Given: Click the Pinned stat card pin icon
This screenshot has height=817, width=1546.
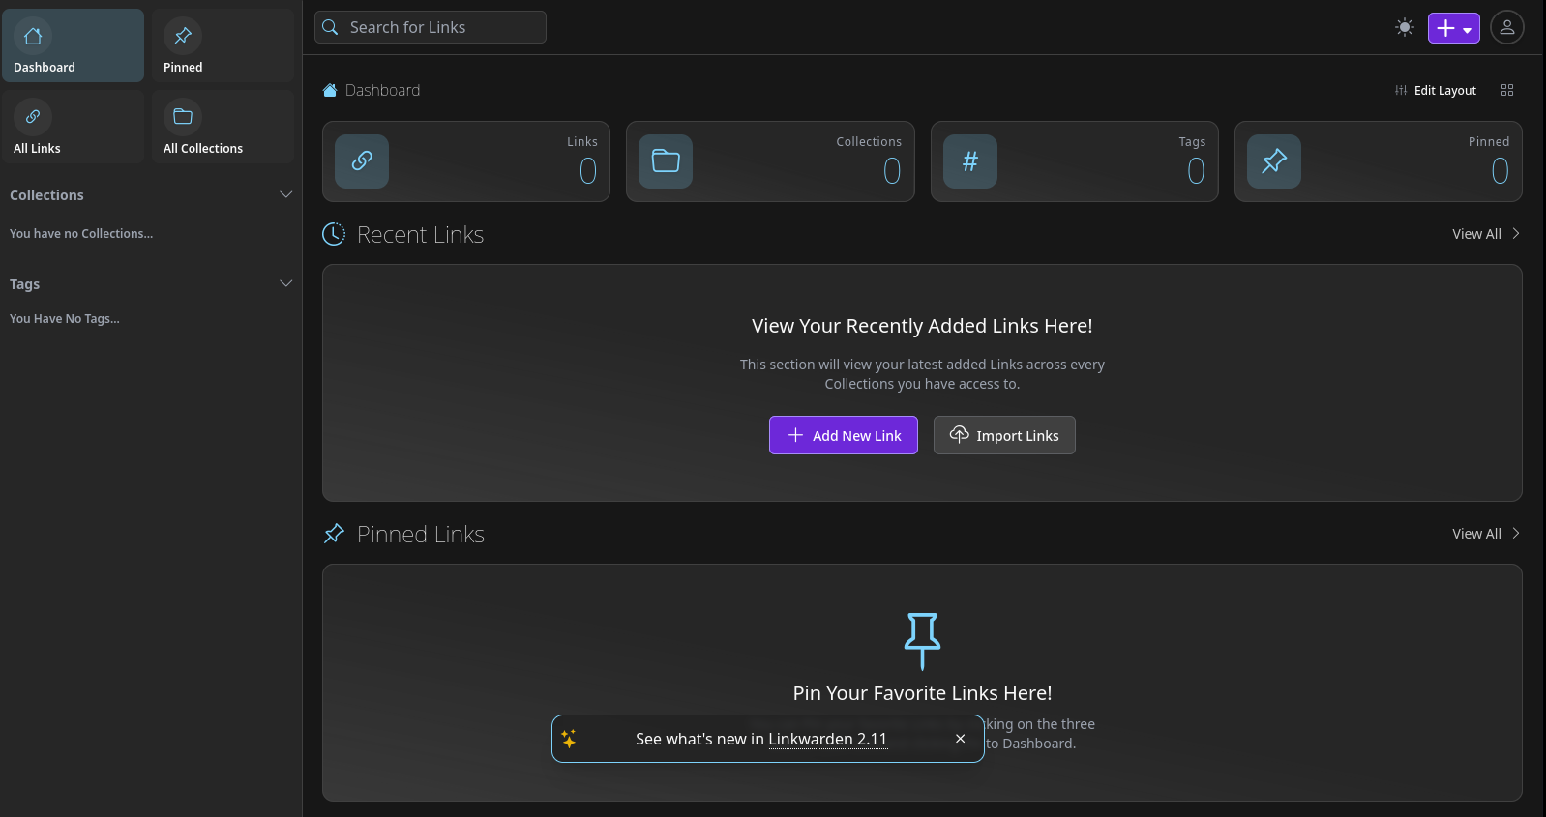Looking at the screenshot, I should click(x=1273, y=161).
